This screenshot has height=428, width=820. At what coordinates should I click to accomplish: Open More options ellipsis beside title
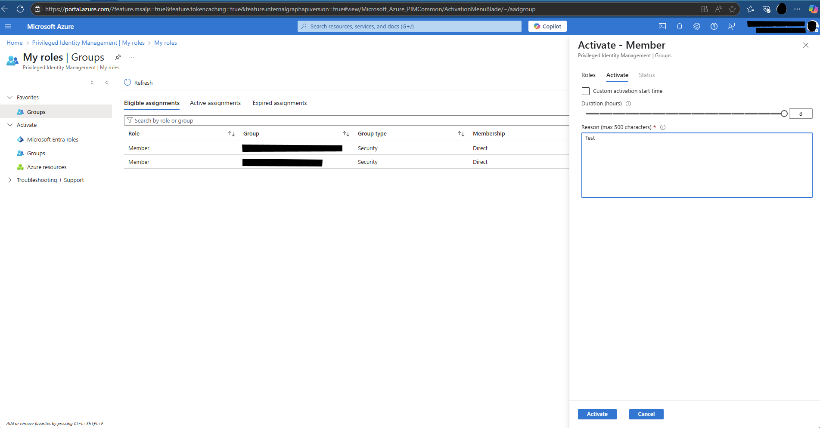[132, 57]
